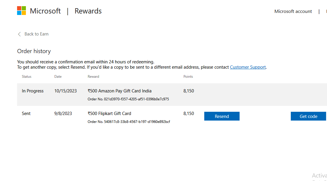Select the Status column header
Screen dimensions: 327x181
pos(26,77)
